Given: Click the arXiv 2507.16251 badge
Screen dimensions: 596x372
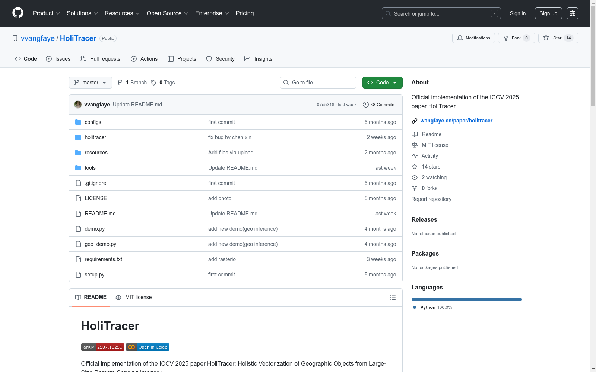Looking at the screenshot, I should pyautogui.click(x=103, y=347).
